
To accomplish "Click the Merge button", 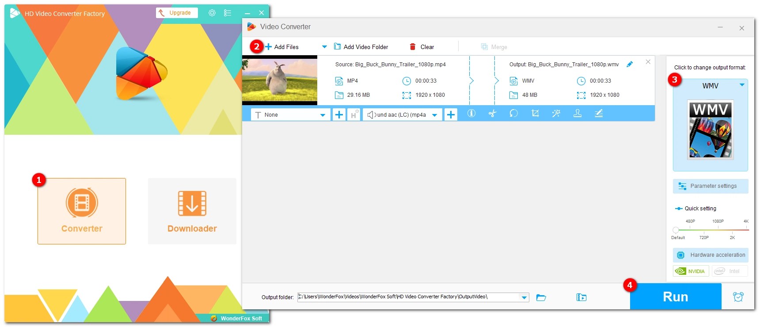I will tap(494, 47).
